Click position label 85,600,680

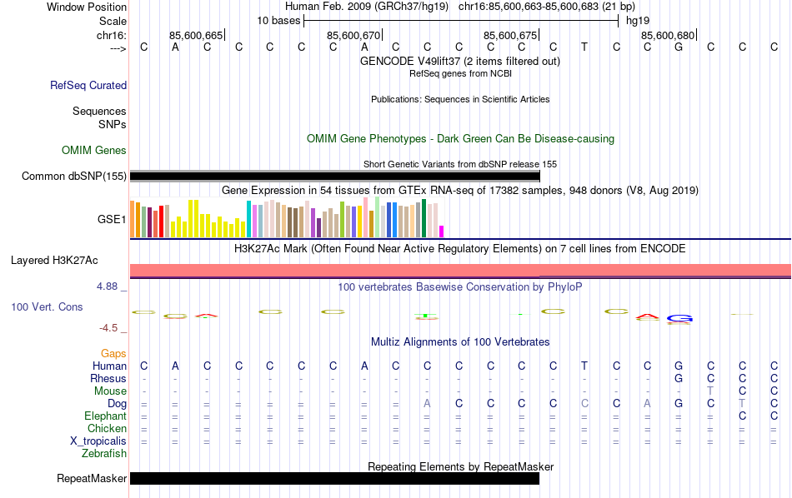[x=668, y=35]
